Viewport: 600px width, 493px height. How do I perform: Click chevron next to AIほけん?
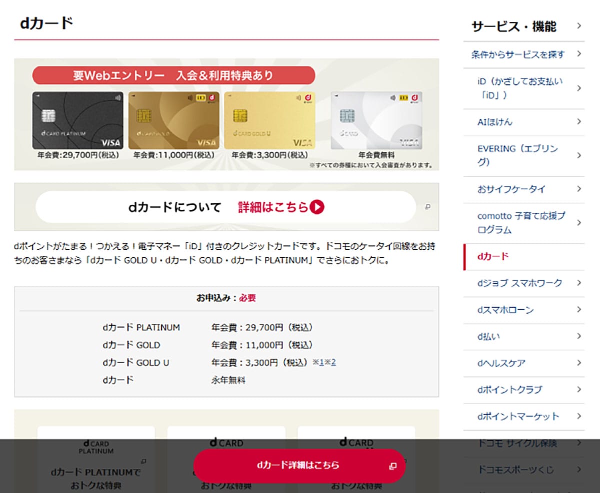tap(578, 122)
